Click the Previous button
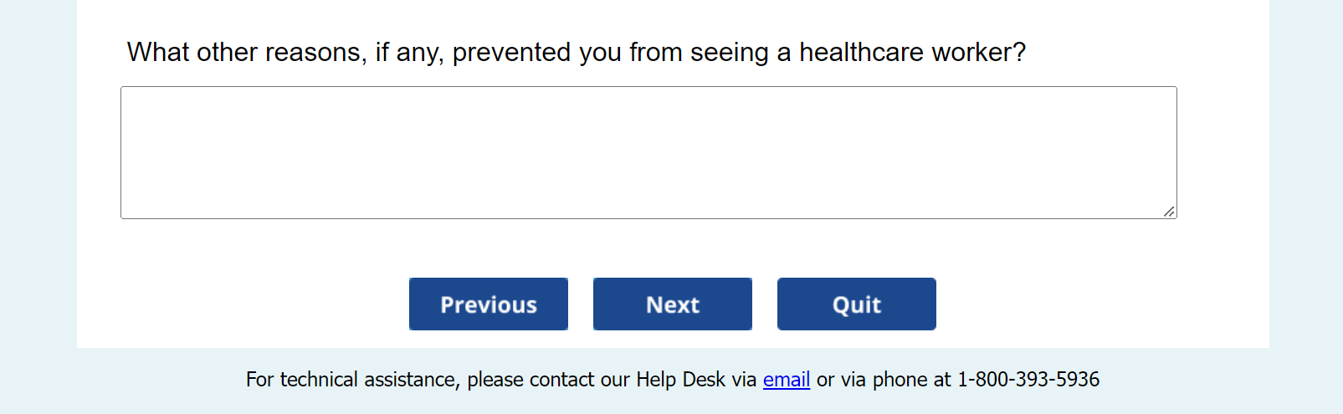The height and width of the screenshot is (414, 1343). [488, 304]
